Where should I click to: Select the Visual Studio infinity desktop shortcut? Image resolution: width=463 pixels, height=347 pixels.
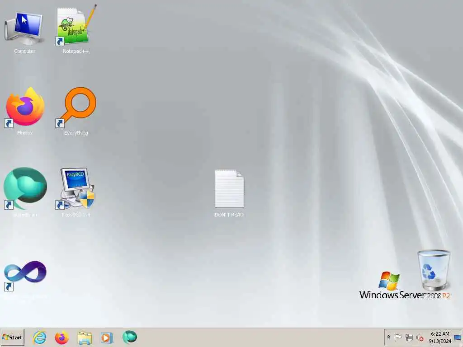click(x=25, y=275)
